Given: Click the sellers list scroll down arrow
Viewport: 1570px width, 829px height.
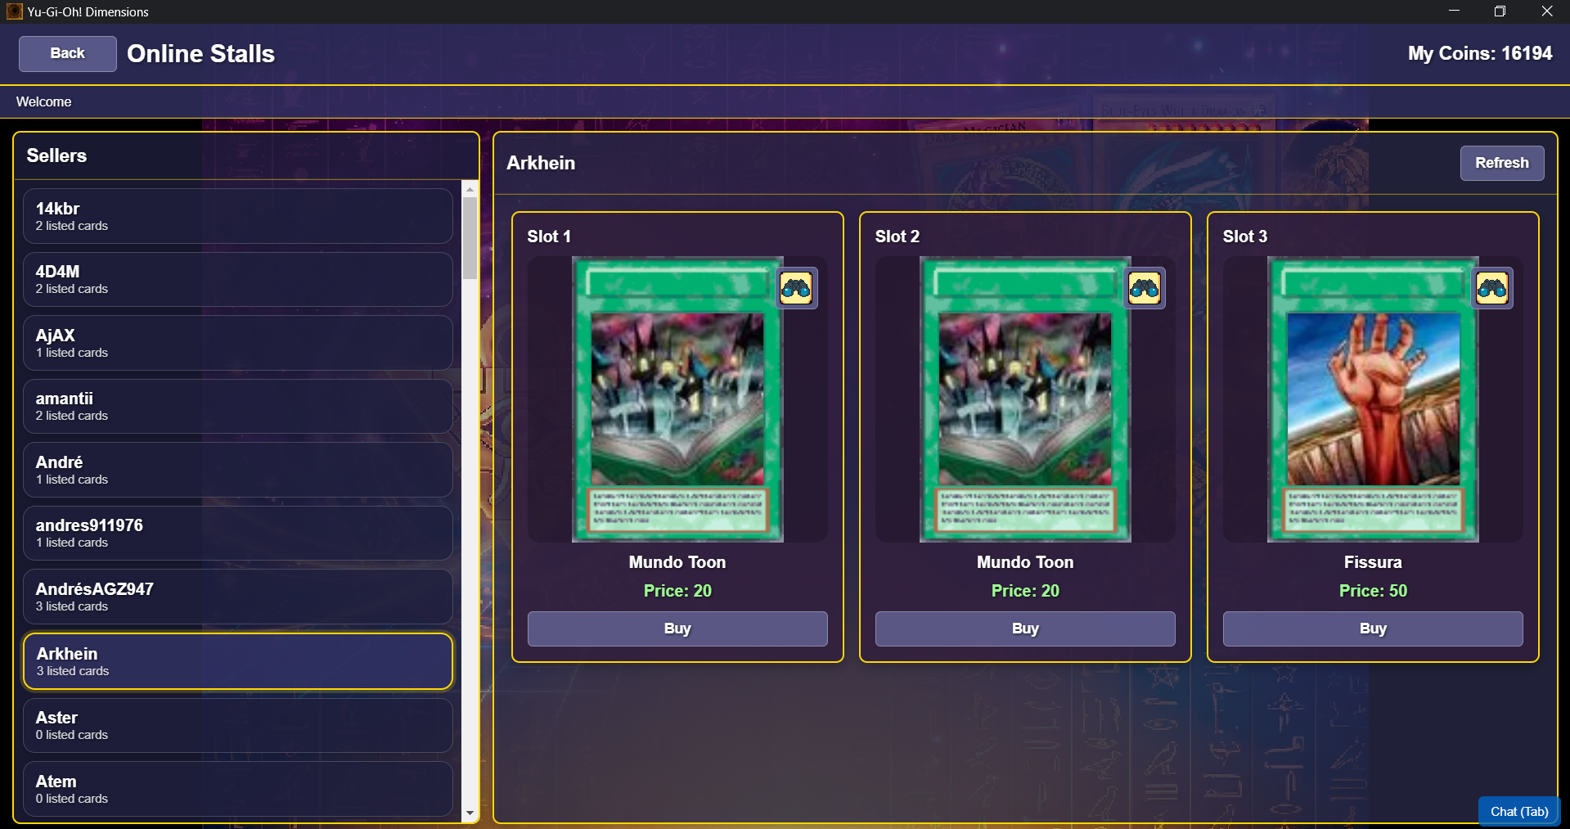Looking at the screenshot, I should [470, 813].
